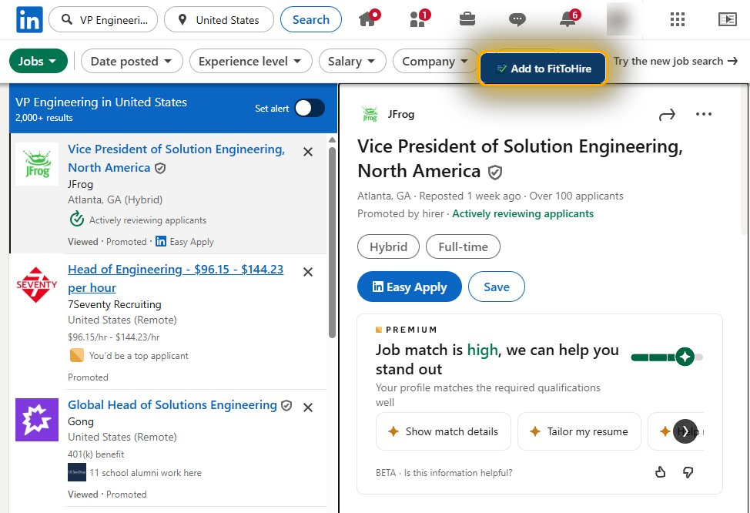Click '11 school alumni work here' text
Screen dimensions: 750x513
point(146,473)
